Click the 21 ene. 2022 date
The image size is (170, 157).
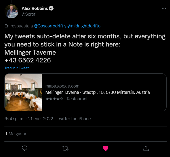click(x=41, y=119)
